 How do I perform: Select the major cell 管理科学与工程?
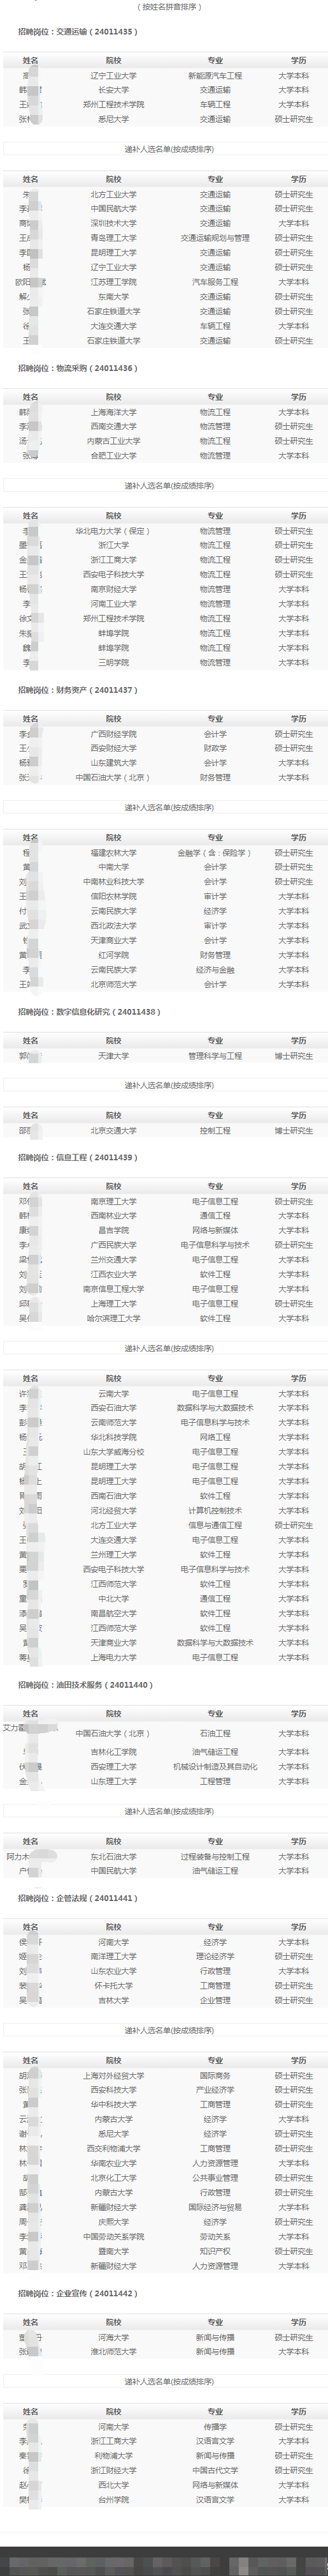pyautogui.click(x=215, y=1056)
